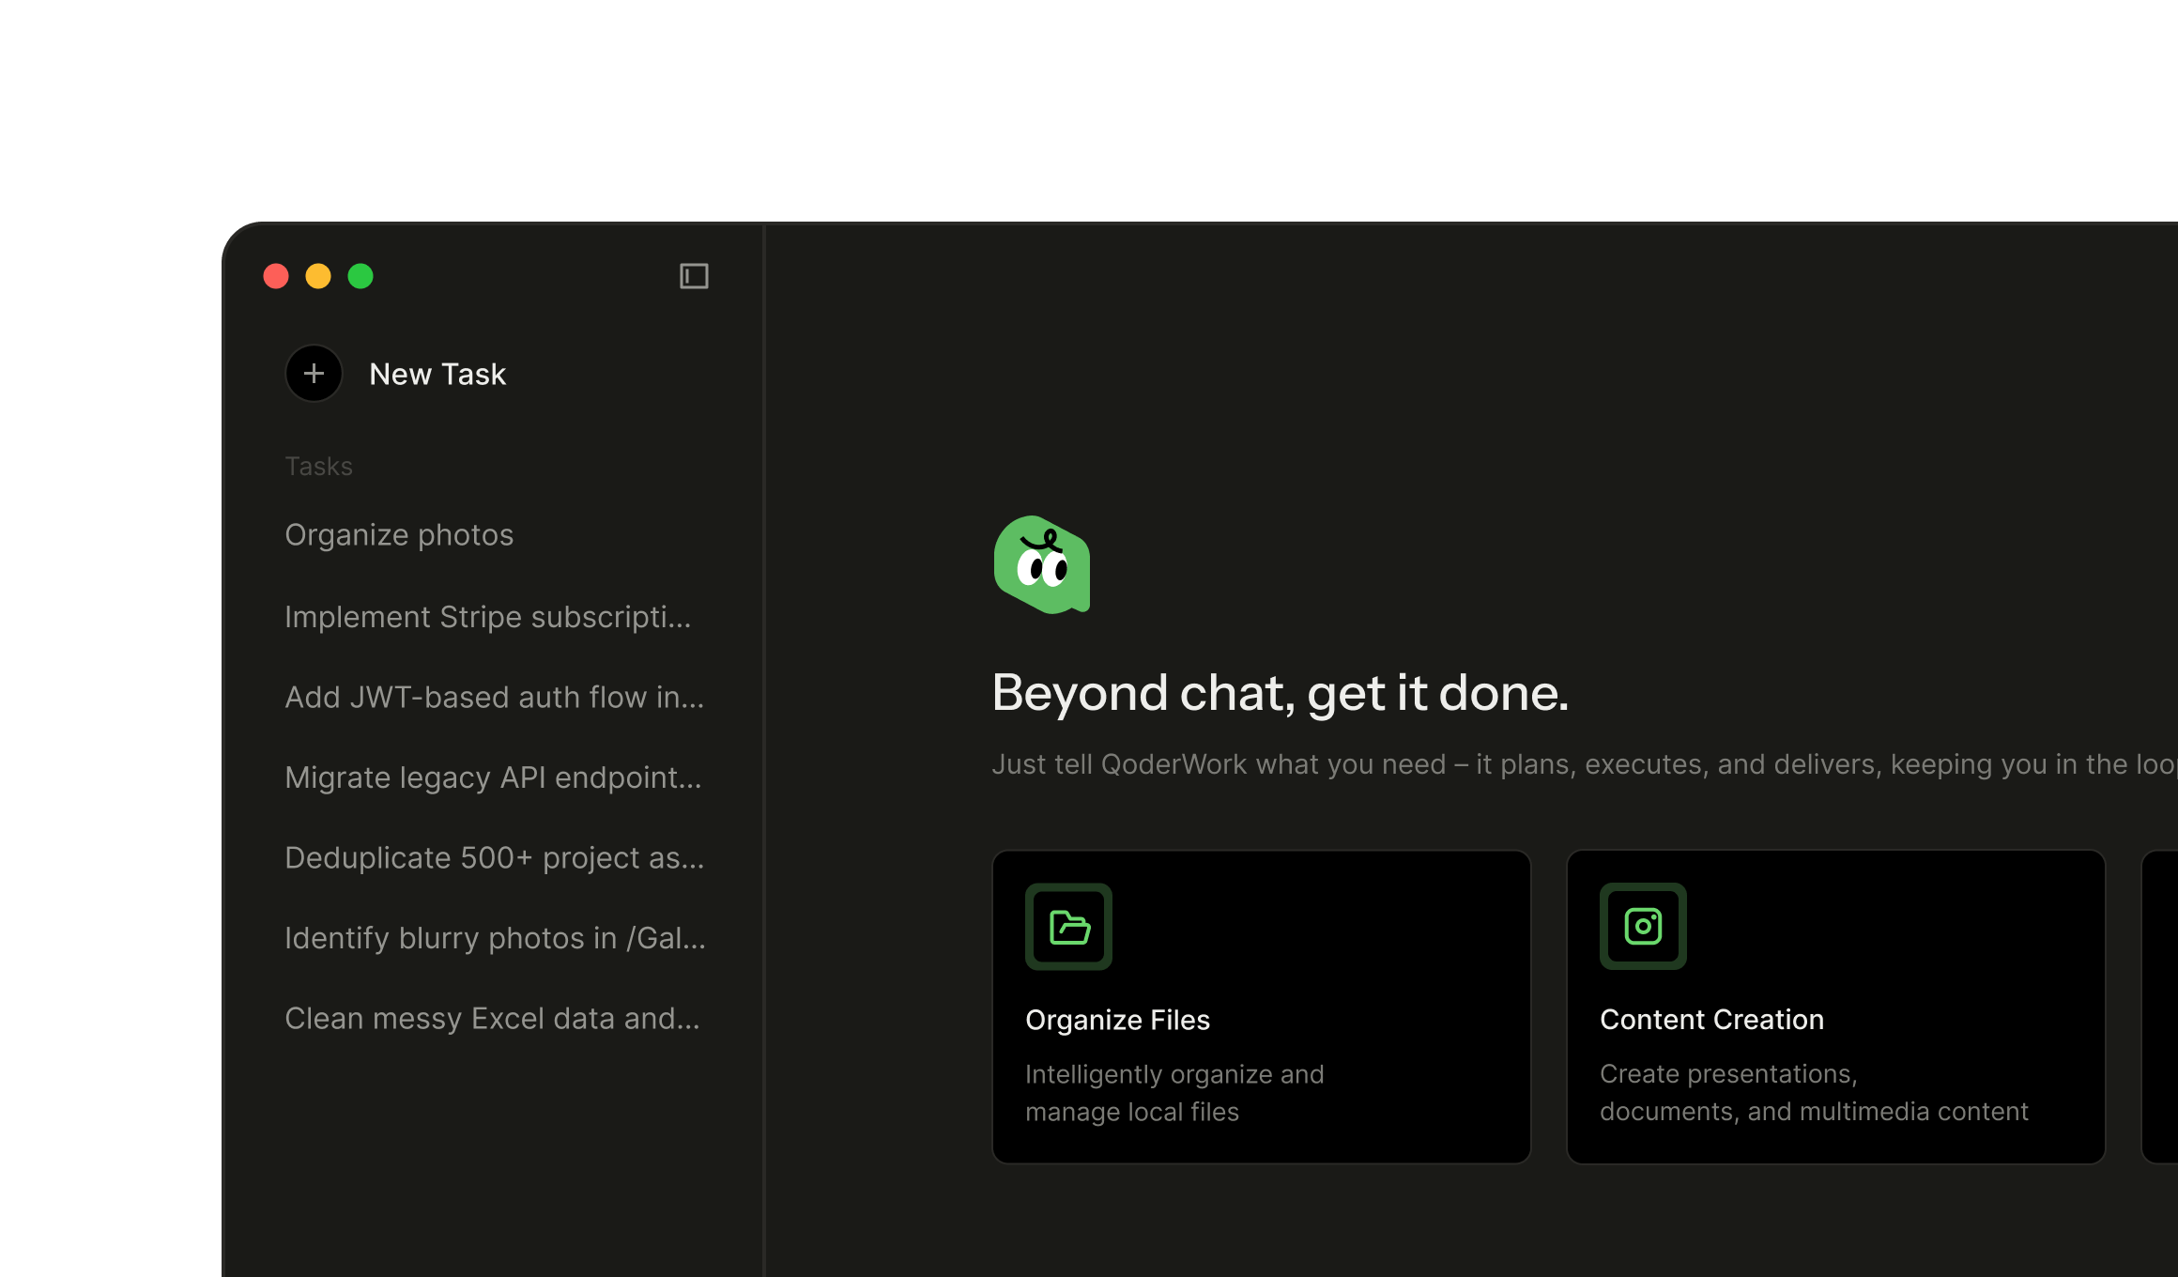Screen dimensions: 2178x1277
Task: Select the Deduplicate 500+ project as... task
Action: point(495,858)
